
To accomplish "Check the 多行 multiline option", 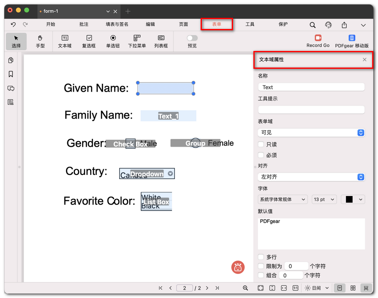I will pos(261,257).
